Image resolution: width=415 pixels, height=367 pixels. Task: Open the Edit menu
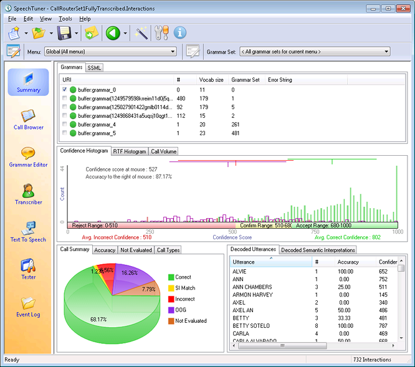(x=28, y=19)
